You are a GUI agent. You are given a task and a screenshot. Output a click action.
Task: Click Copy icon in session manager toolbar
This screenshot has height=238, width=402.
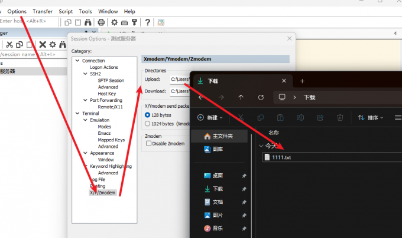20,45
